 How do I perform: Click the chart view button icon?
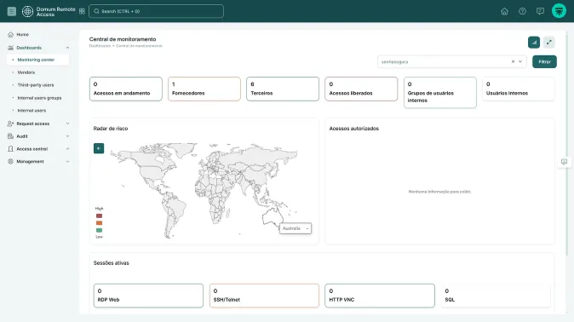[x=534, y=42]
